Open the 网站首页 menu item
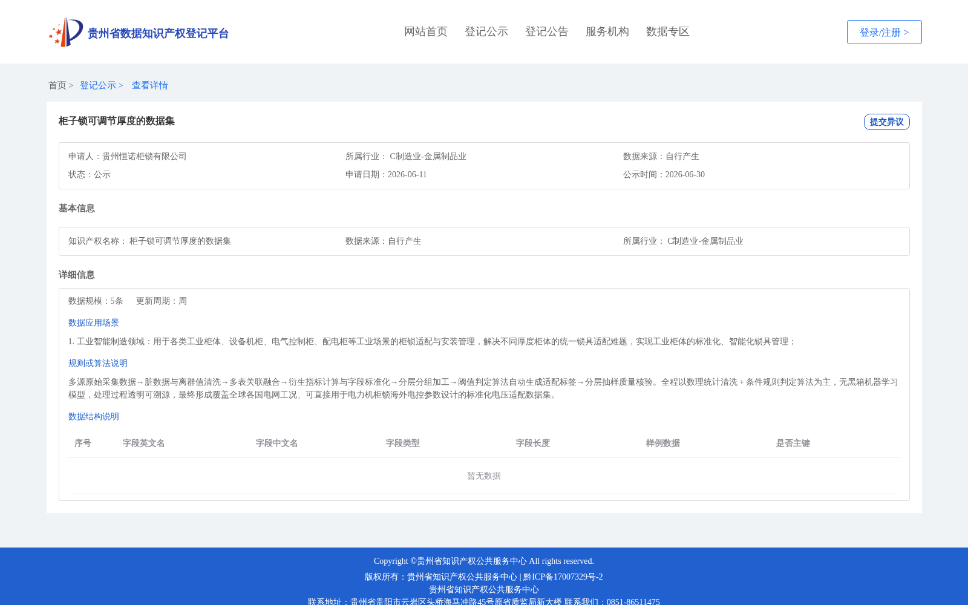 (x=426, y=31)
